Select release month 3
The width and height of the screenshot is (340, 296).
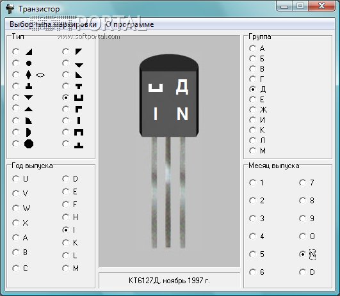(253, 218)
